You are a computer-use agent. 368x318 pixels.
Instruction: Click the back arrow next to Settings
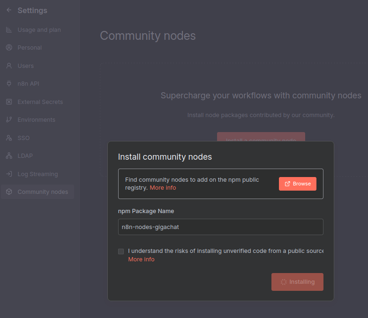click(9, 10)
